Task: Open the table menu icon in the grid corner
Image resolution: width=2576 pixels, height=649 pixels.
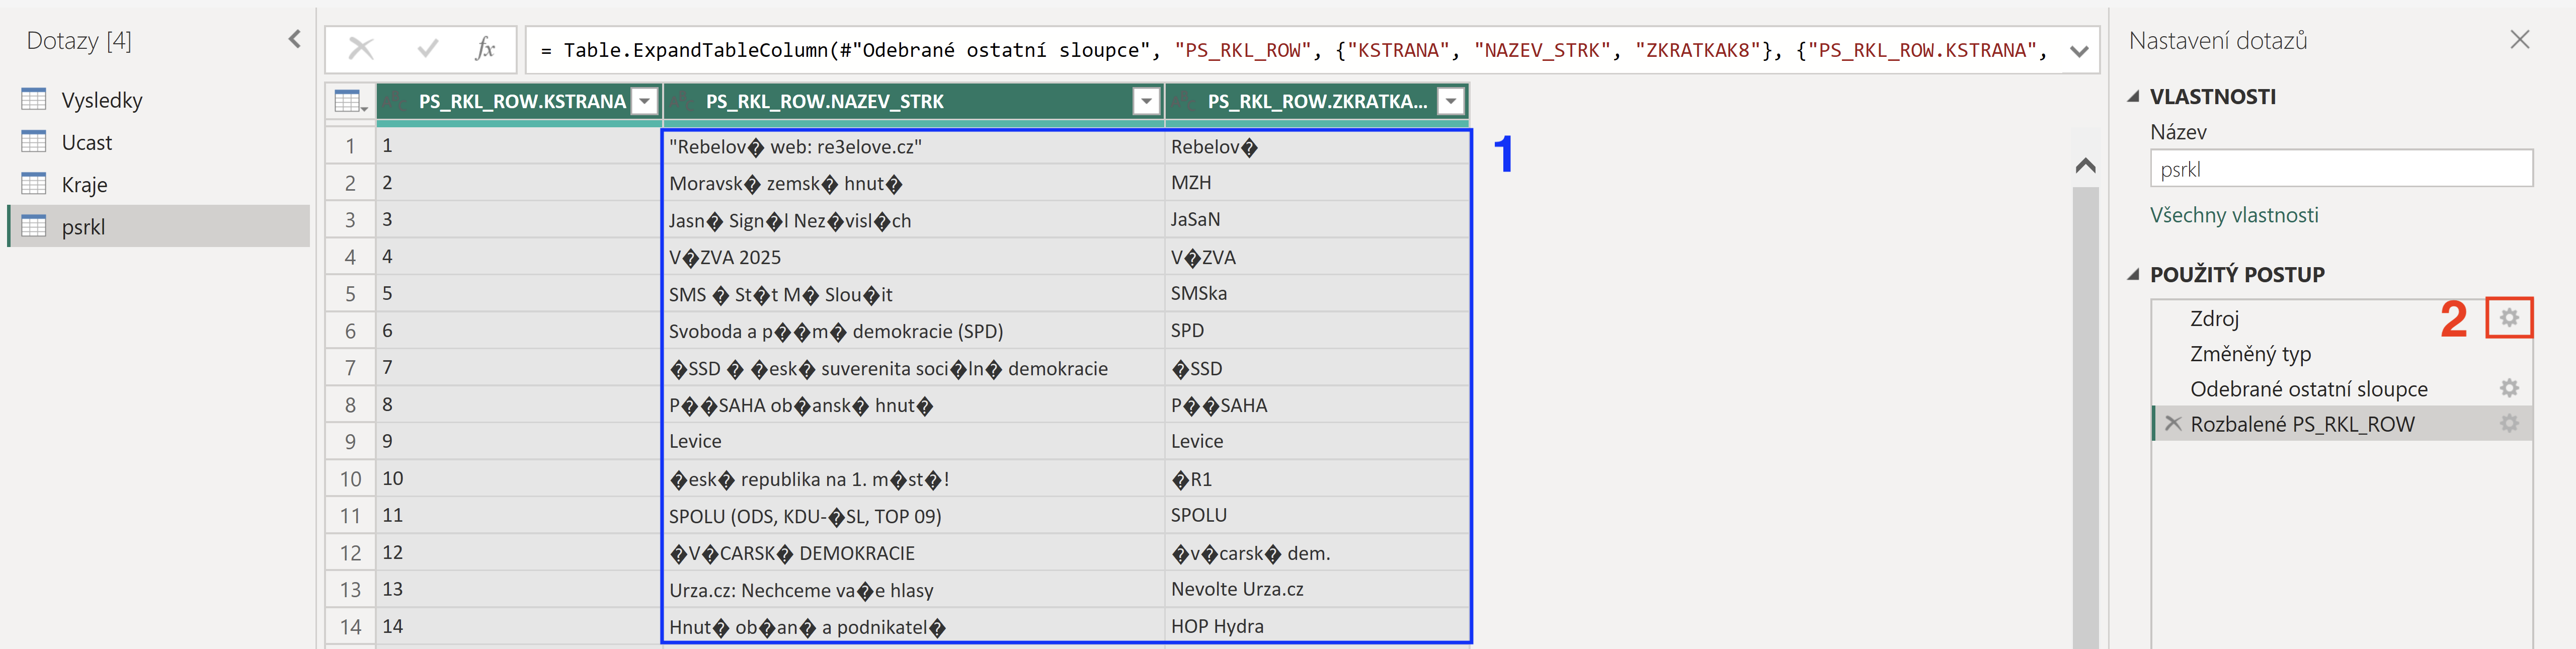Action: [350, 102]
